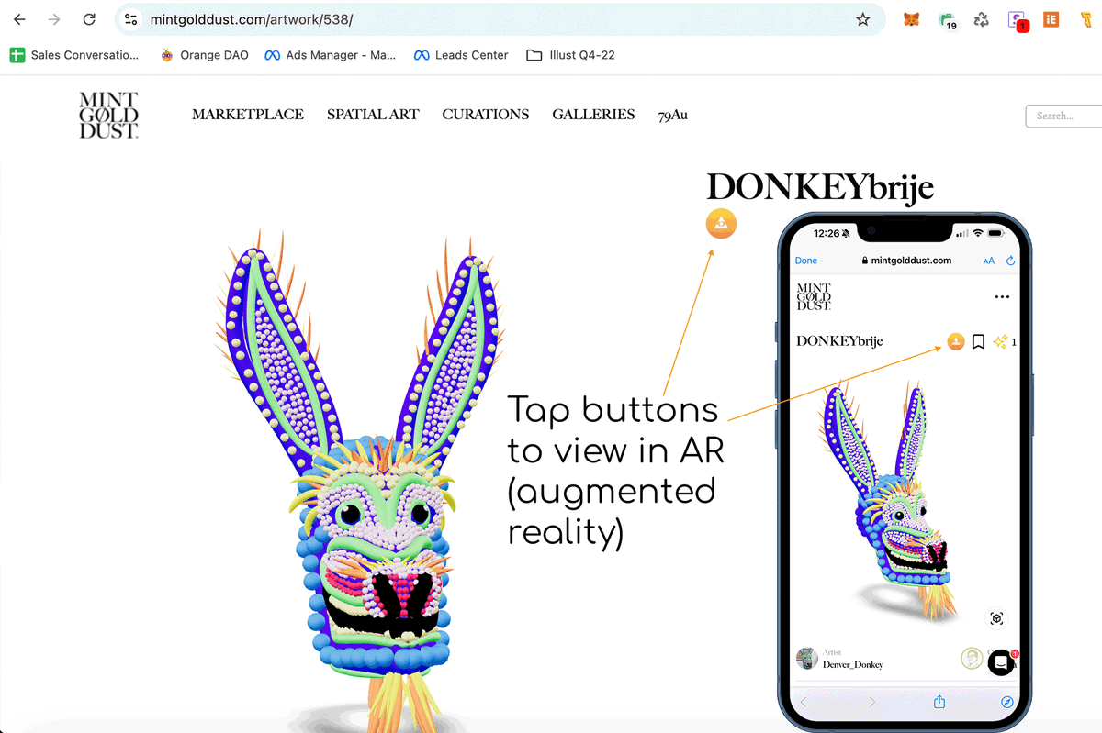Click the DONKEYbrije title on desktop page
This screenshot has height=733, width=1102.
pyautogui.click(x=820, y=187)
